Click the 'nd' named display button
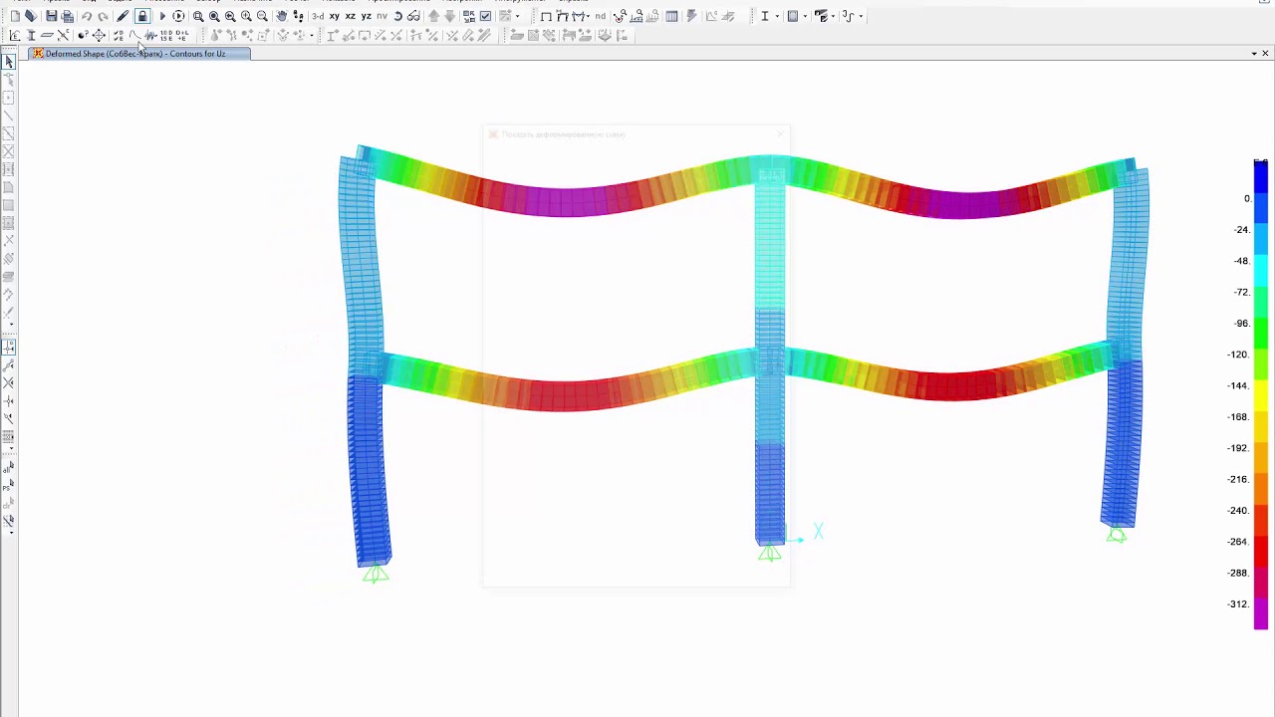Viewport: 1275px width, 717px height. pos(601,16)
